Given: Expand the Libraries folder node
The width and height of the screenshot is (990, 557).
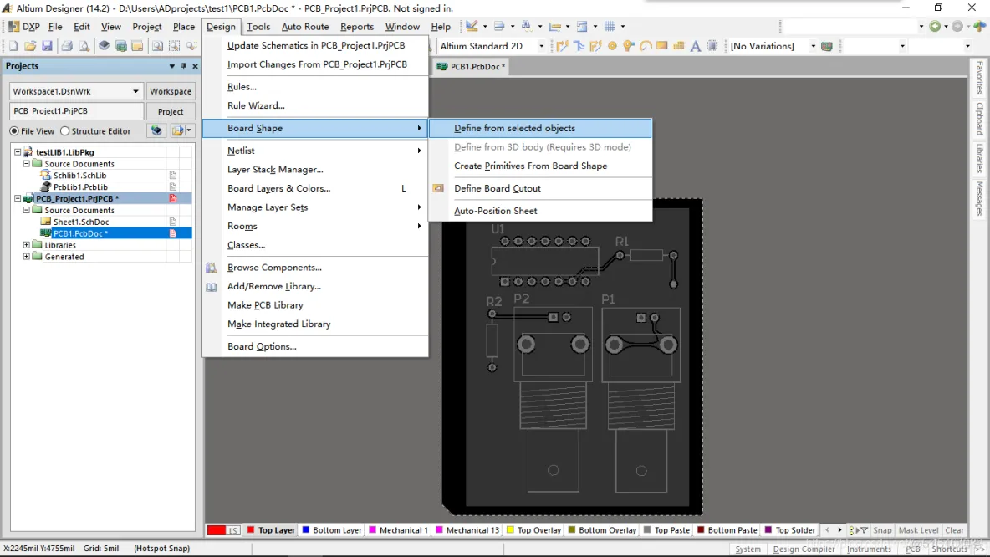Looking at the screenshot, I should coord(27,245).
